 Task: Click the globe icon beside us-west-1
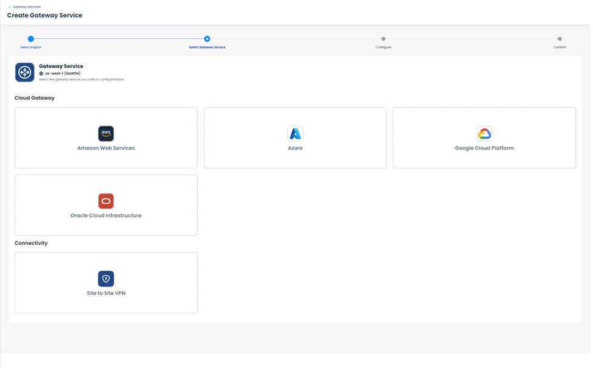point(41,74)
